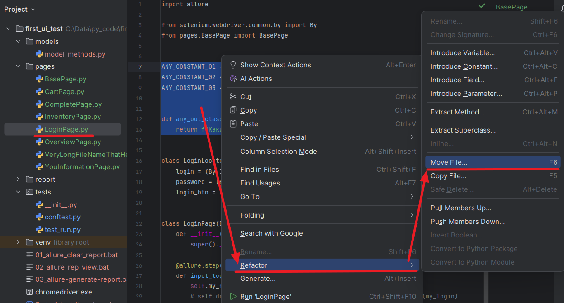
Task: Click the lightbulb icon beside Show Context Actions
Action: point(233,65)
